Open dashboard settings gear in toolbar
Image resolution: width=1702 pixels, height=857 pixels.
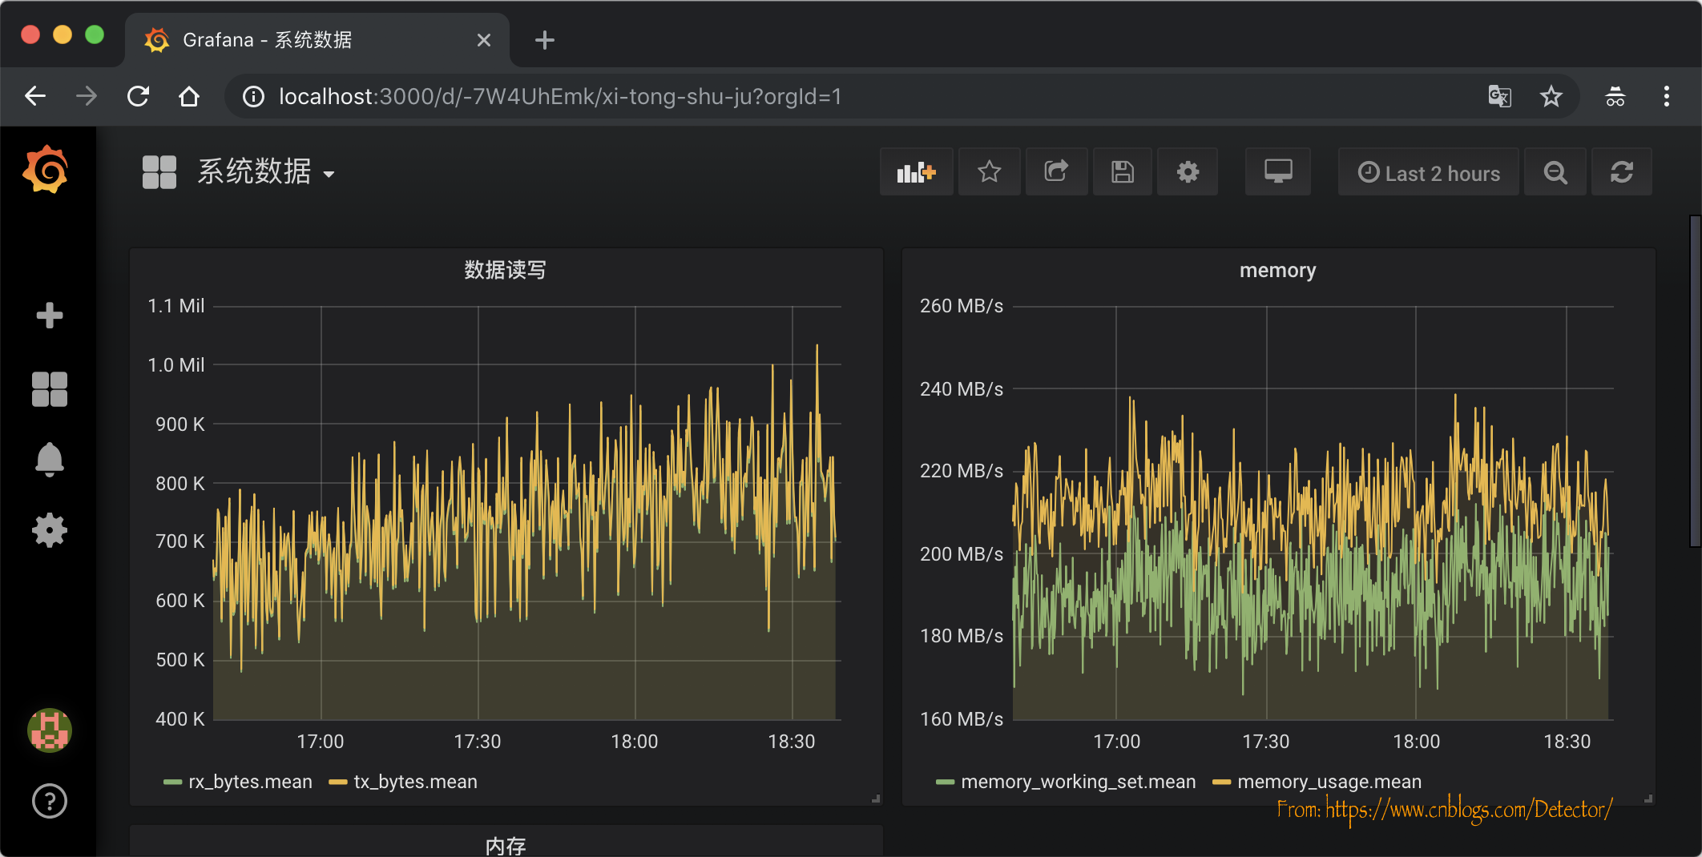[x=1188, y=172]
